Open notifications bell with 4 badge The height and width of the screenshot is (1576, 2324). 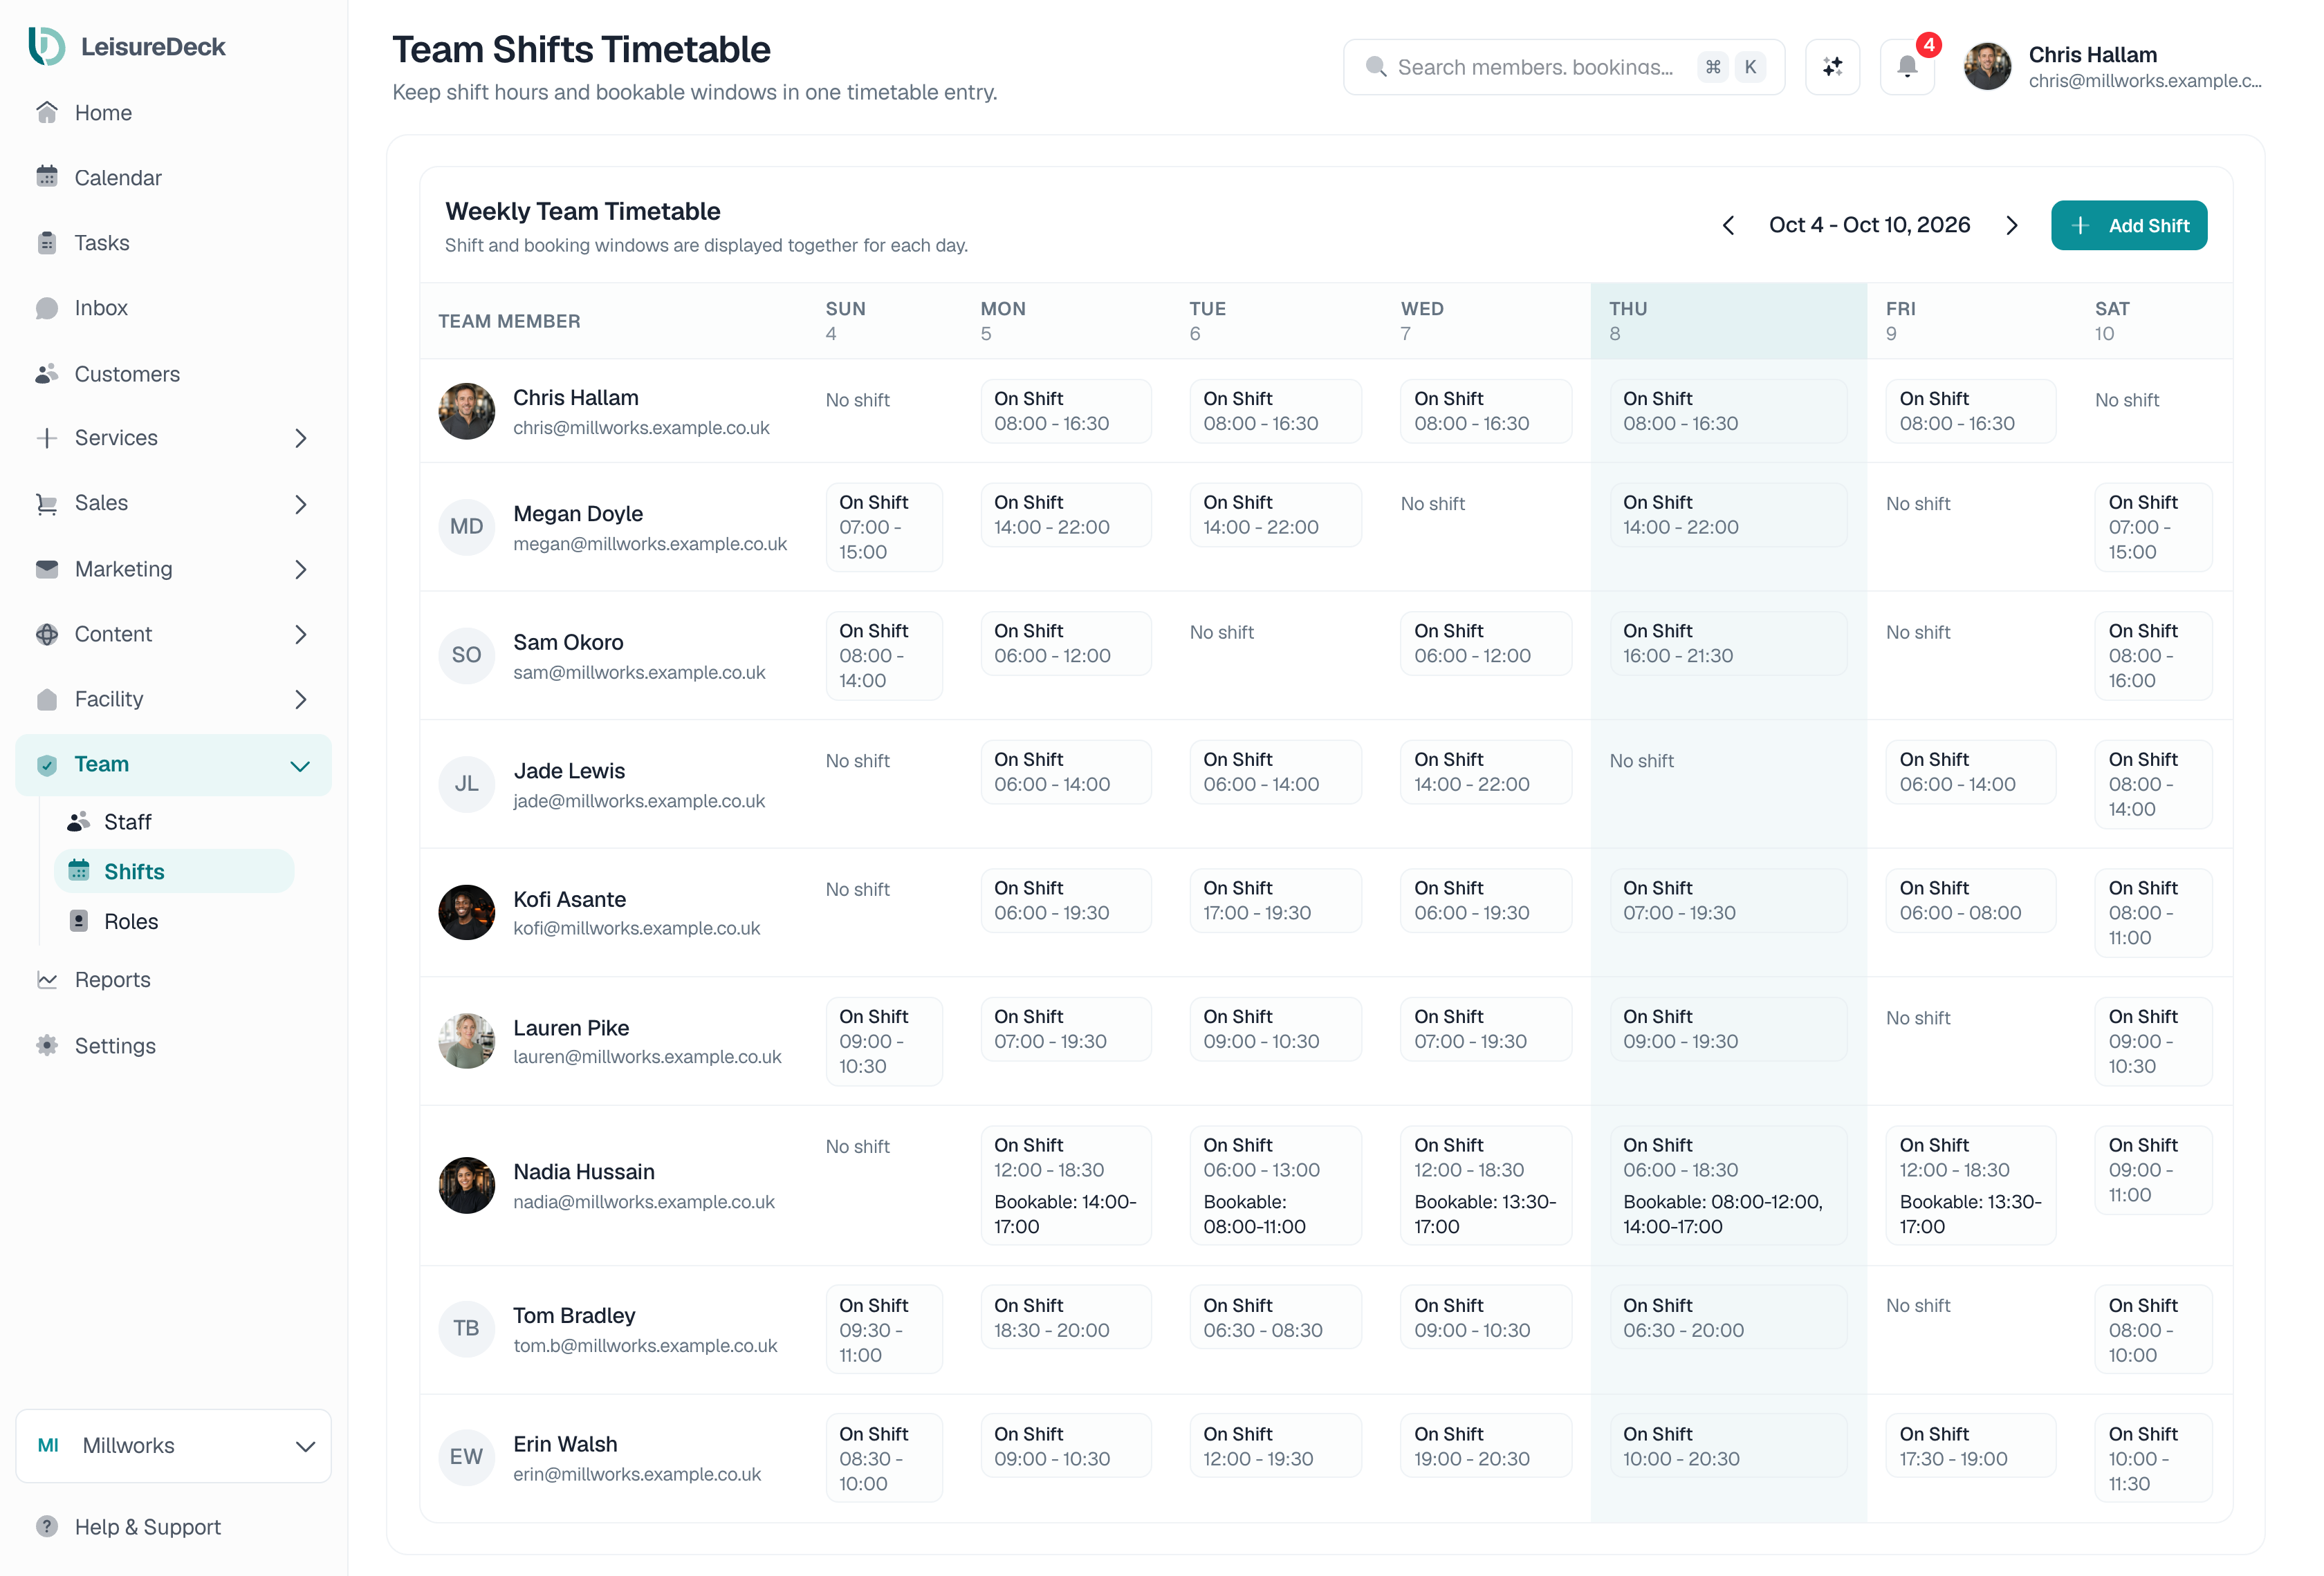click(1907, 67)
